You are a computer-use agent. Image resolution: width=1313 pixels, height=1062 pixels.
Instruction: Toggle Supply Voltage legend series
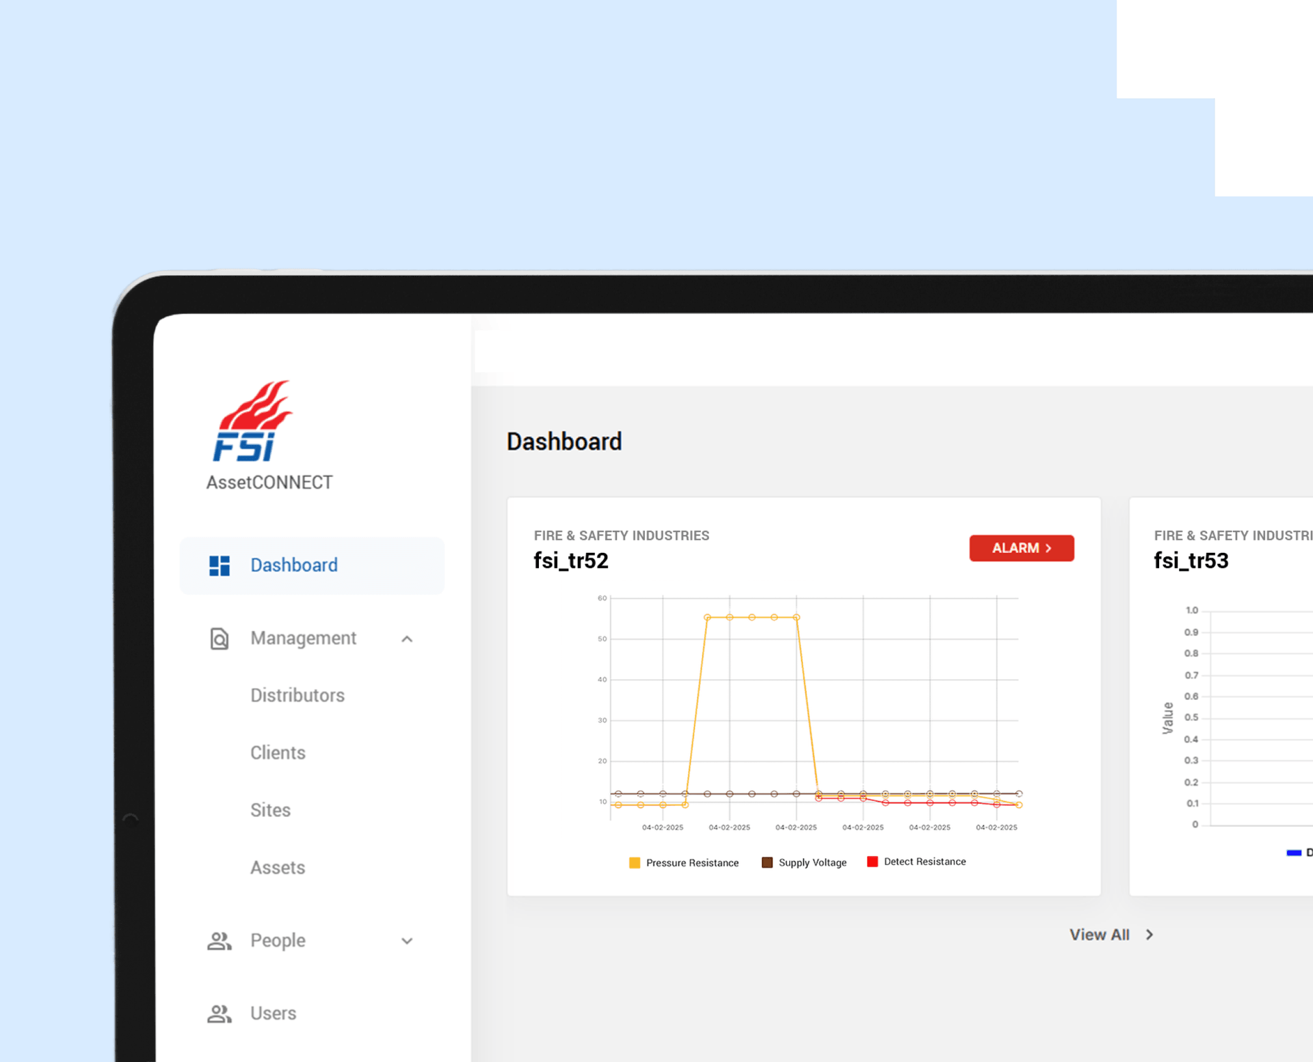pos(804,863)
